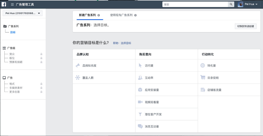Click the 覆盖人数 network icon
The width and height of the screenshot is (263, 136).
pyautogui.click(x=78, y=78)
